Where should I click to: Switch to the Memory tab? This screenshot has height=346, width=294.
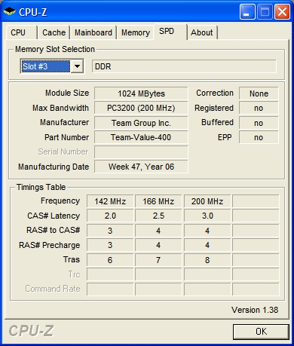(136, 32)
